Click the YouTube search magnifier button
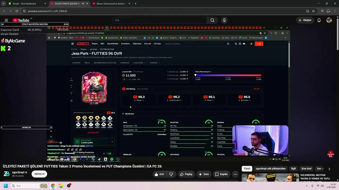The width and height of the screenshot is (339, 190). (212, 20)
